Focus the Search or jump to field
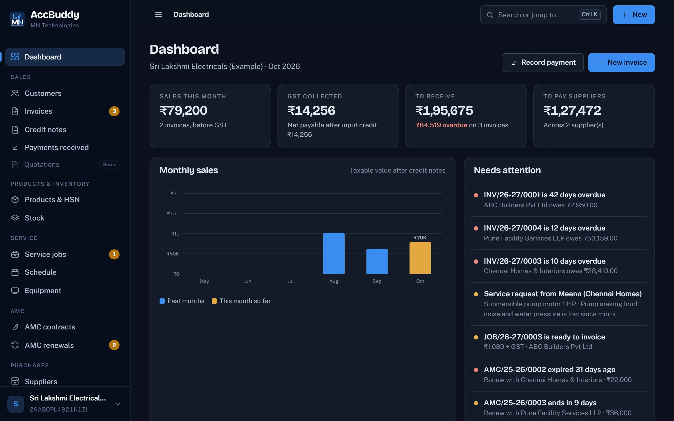 pyautogui.click(x=543, y=15)
